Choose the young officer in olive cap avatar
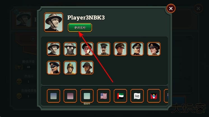The width and height of the screenshot is (209, 117). pos(120,49)
